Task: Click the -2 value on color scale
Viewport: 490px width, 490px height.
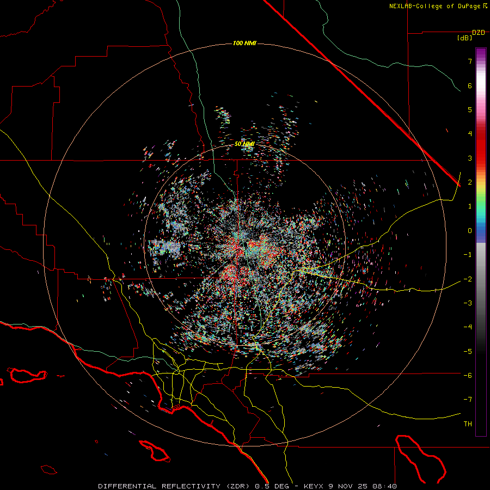Action: (468, 279)
